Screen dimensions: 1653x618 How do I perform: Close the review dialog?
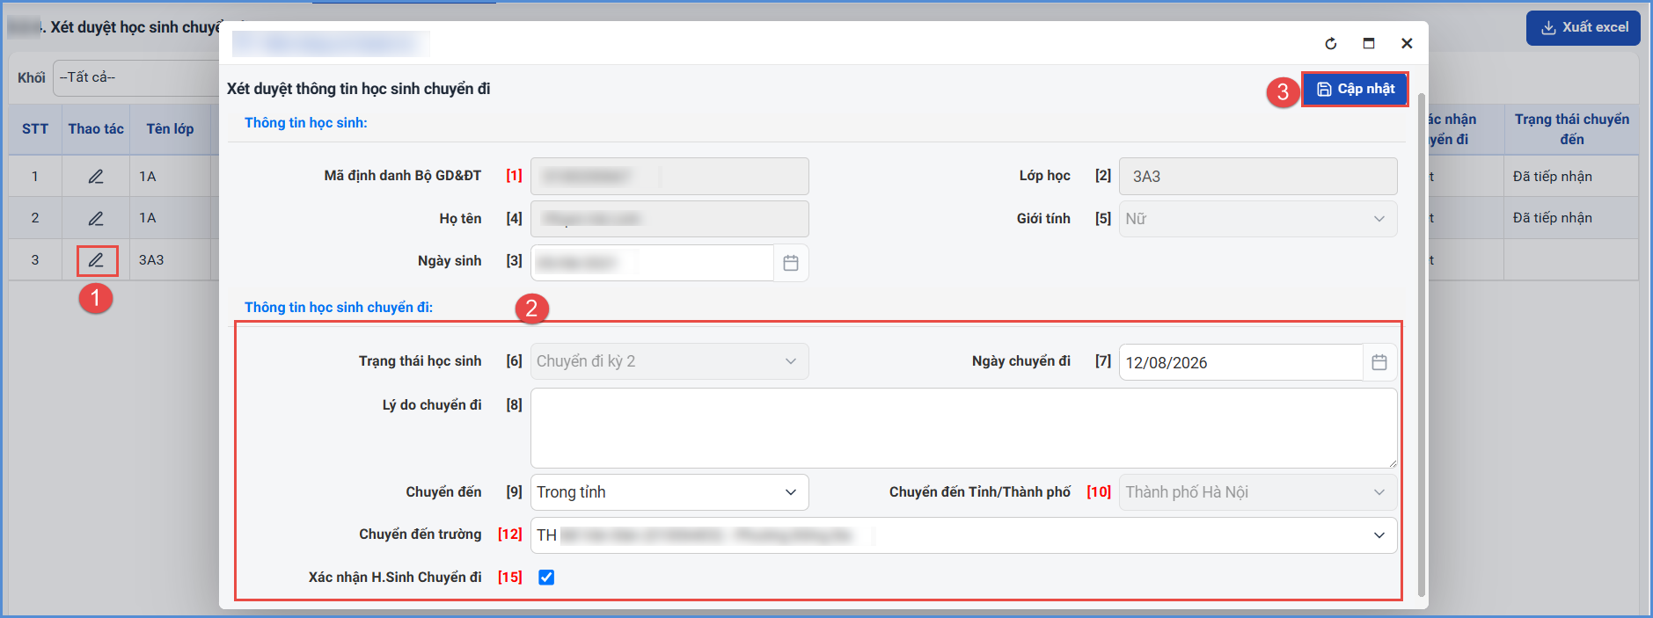(x=1407, y=43)
